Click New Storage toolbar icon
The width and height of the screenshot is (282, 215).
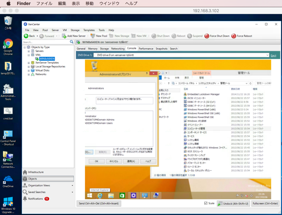coord(111,36)
